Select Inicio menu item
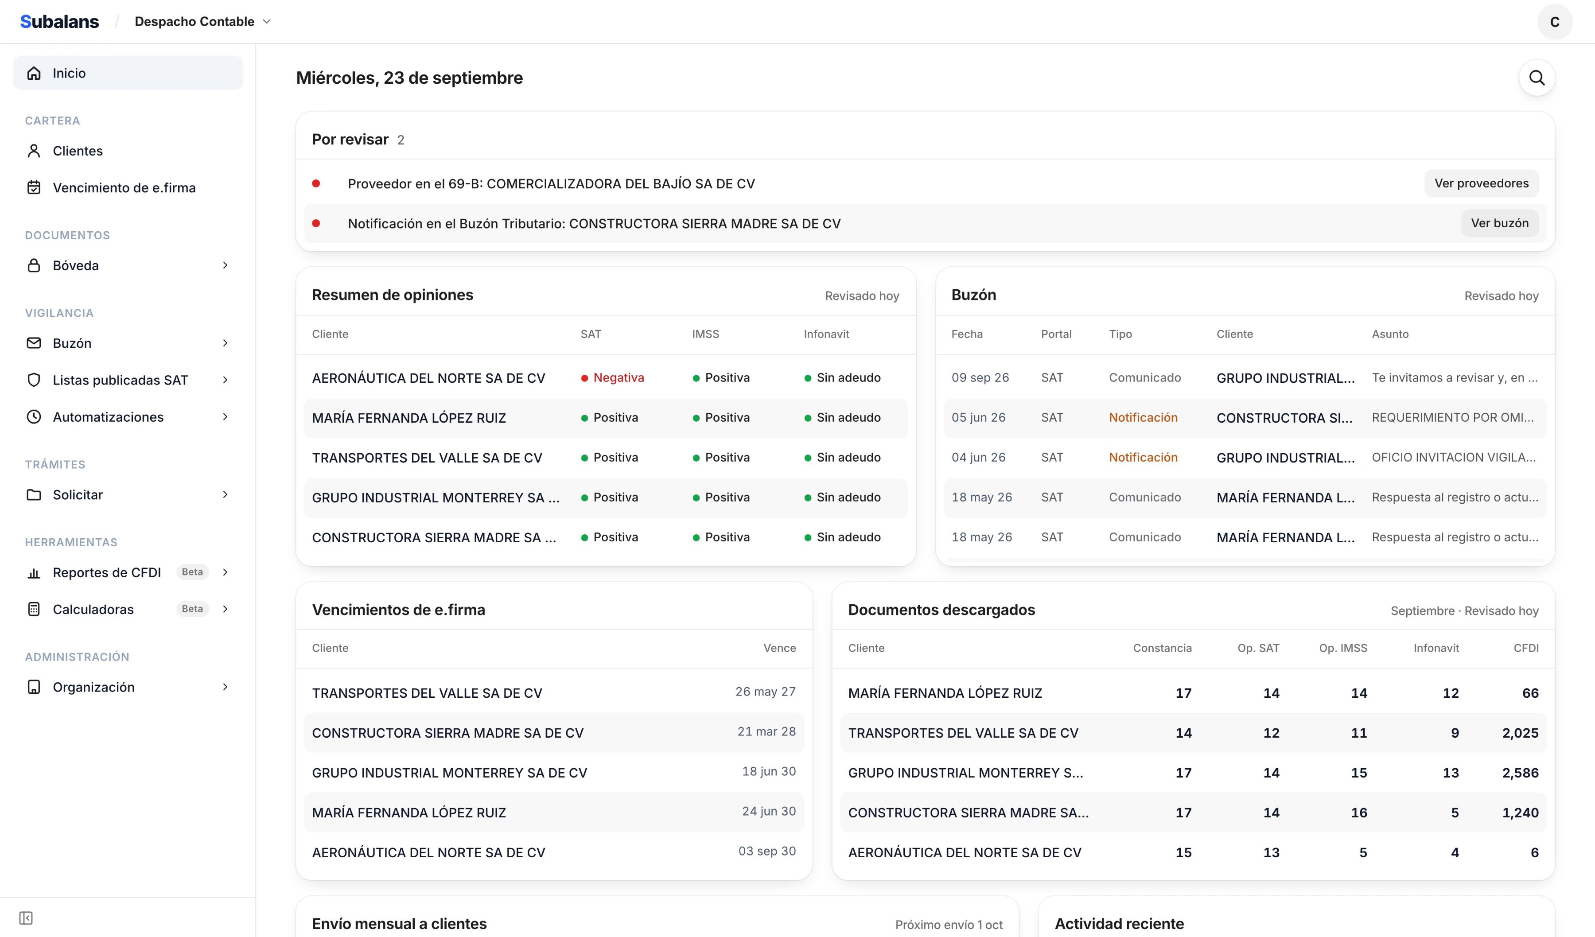The height and width of the screenshot is (937, 1595). [128, 73]
